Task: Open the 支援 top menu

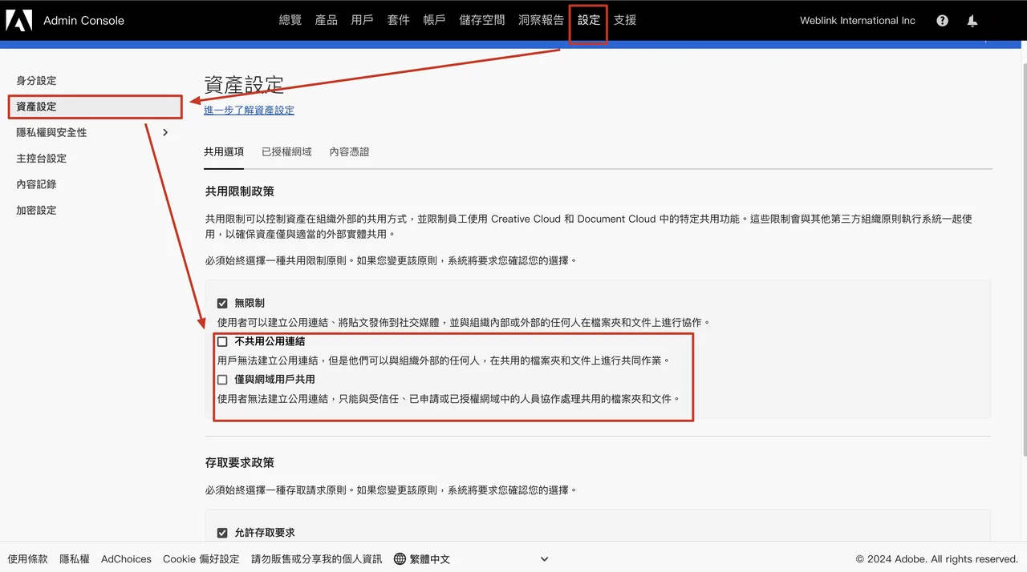Action: [x=625, y=20]
